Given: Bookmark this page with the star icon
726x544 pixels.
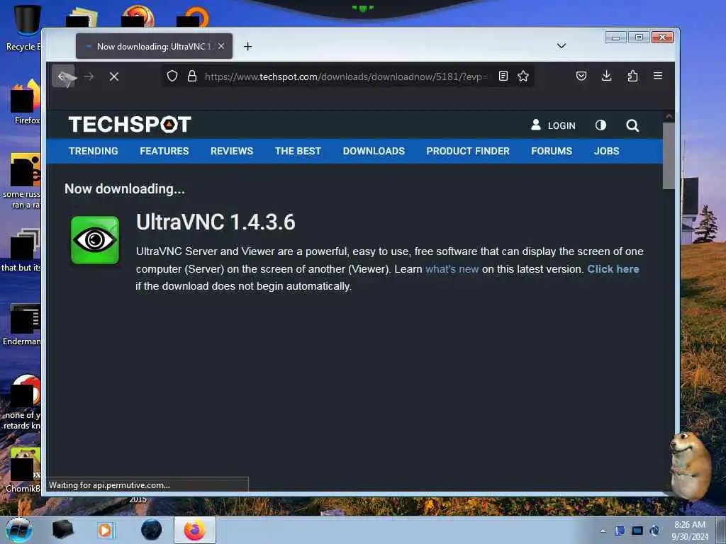Looking at the screenshot, I should pyautogui.click(x=523, y=76).
